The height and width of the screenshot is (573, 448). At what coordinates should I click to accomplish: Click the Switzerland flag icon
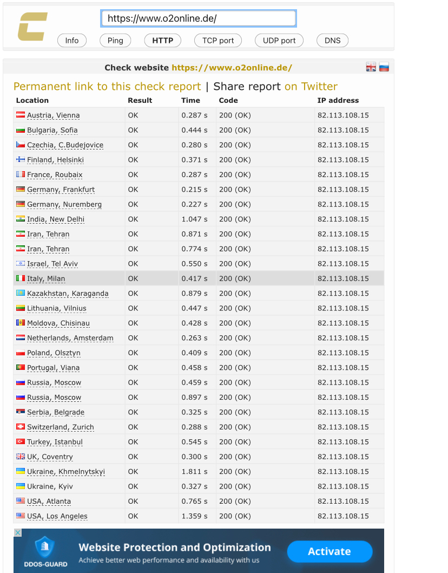pyautogui.click(x=21, y=426)
